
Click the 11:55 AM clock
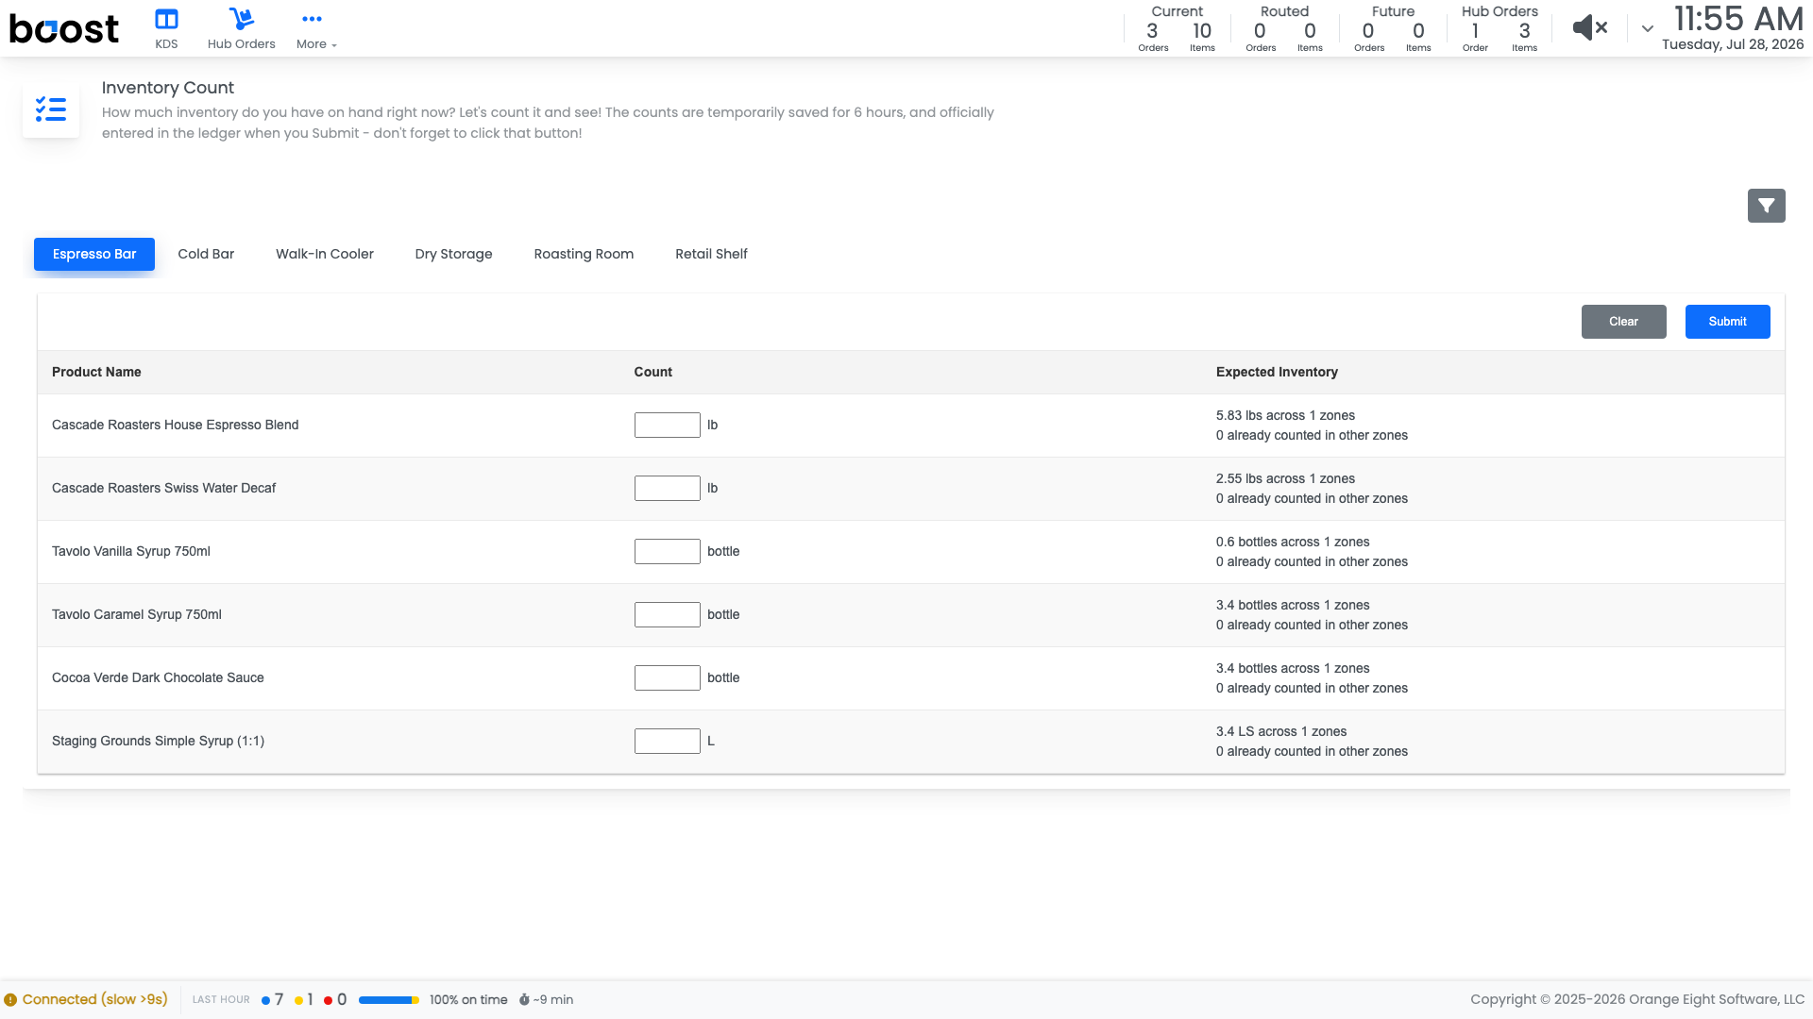pyautogui.click(x=1738, y=19)
